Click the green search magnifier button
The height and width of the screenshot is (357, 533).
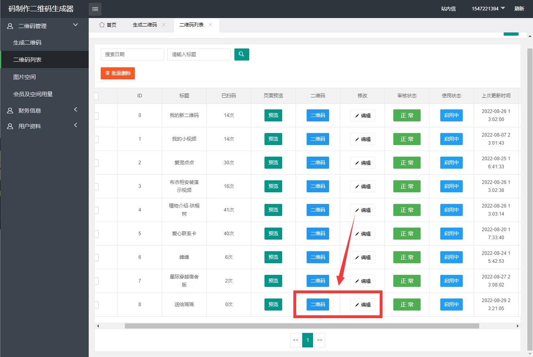[x=242, y=54]
